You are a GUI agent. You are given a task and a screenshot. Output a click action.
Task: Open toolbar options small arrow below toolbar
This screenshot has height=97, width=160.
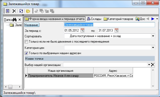click(x=23, y=15)
